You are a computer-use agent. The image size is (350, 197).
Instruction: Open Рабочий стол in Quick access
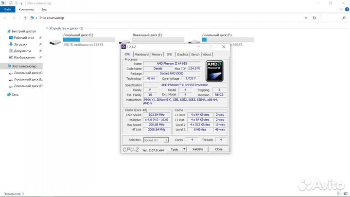tap(24, 37)
